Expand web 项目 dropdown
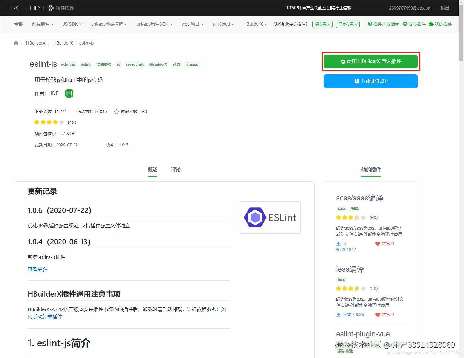The height and width of the screenshot is (358, 464). (192, 24)
